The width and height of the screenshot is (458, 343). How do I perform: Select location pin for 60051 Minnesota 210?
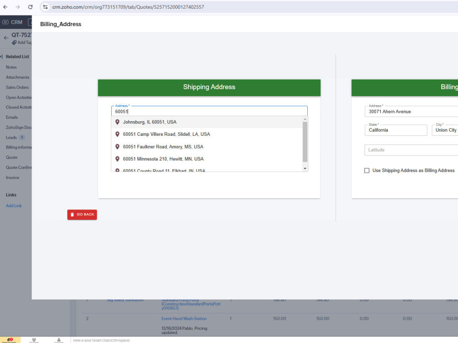[117, 159]
